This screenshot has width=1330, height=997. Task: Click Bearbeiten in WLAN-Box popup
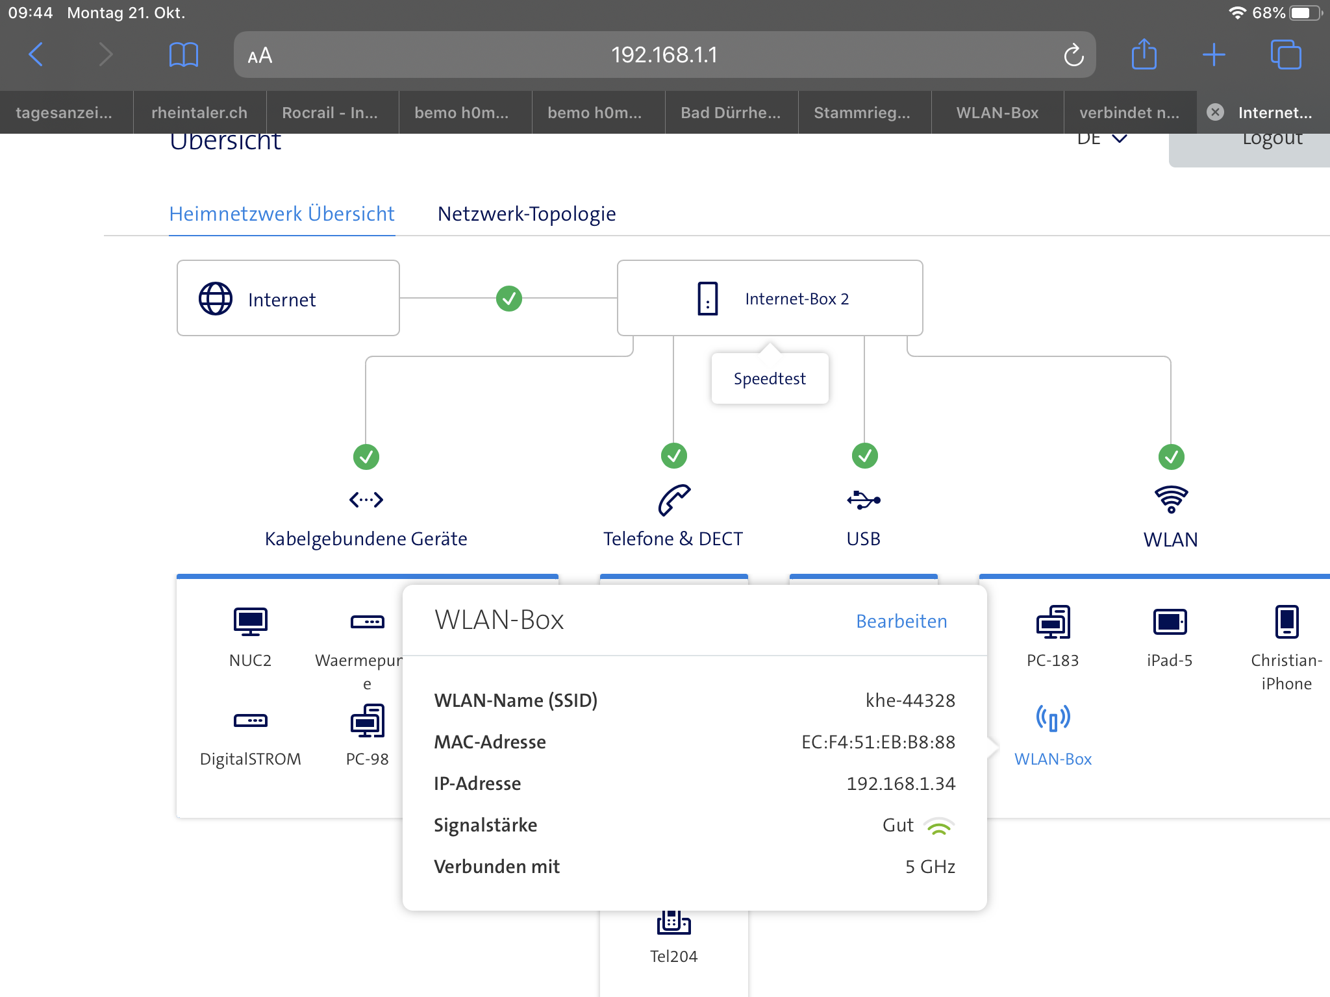(x=901, y=621)
